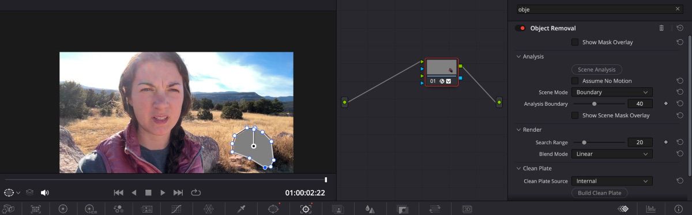Viewport: 692px width, 215px height.
Task: Open the Color Wheels palette
Action: (x=63, y=209)
